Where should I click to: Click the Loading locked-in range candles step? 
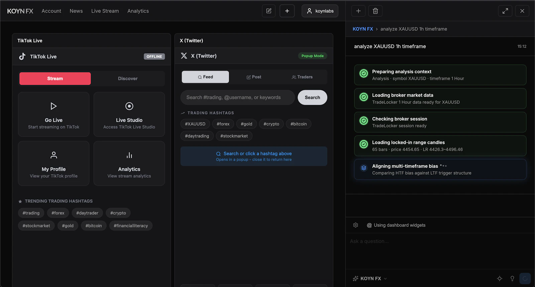click(440, 146)
